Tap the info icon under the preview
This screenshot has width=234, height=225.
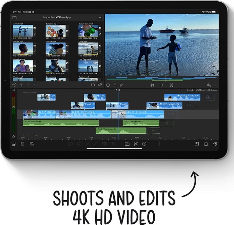pyautogui.click(x=108, y=85)
